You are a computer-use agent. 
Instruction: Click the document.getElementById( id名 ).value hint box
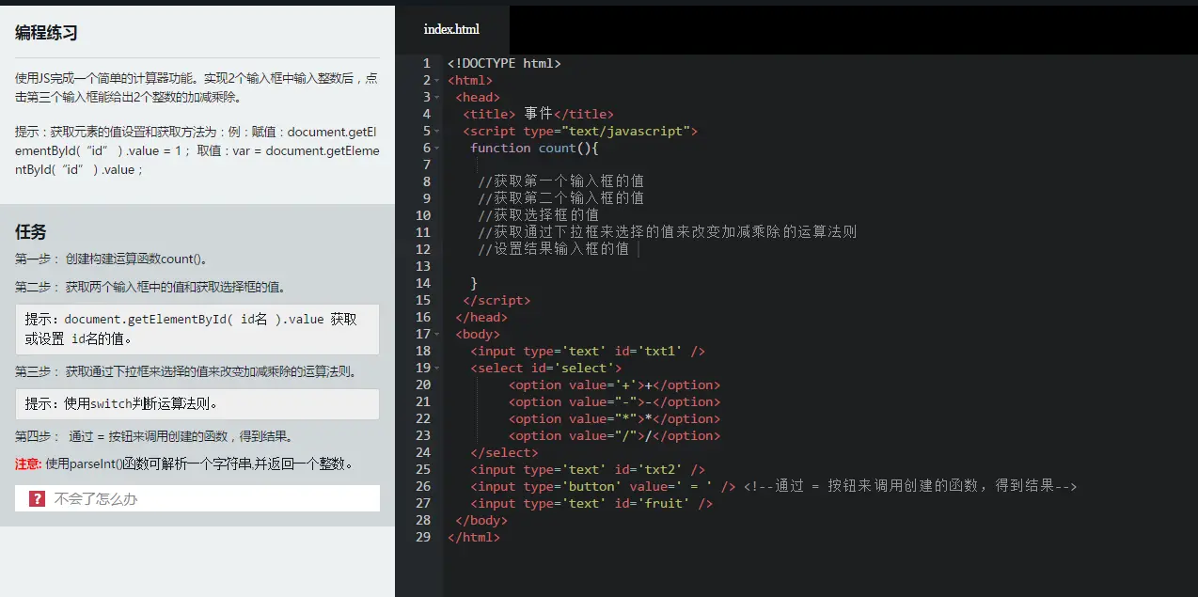(197, 329)
